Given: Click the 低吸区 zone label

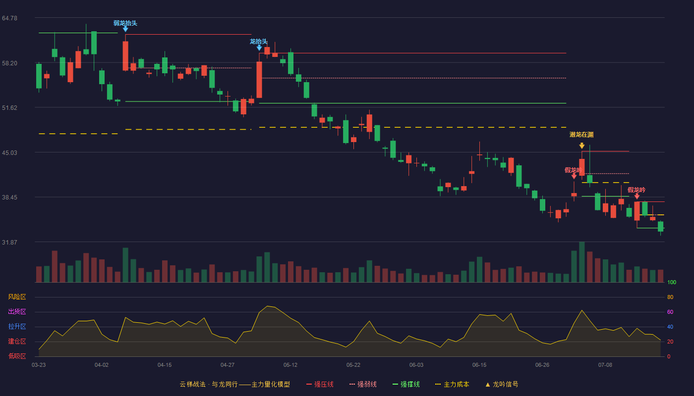Looking at the screenshot, I should pos(17,356).
